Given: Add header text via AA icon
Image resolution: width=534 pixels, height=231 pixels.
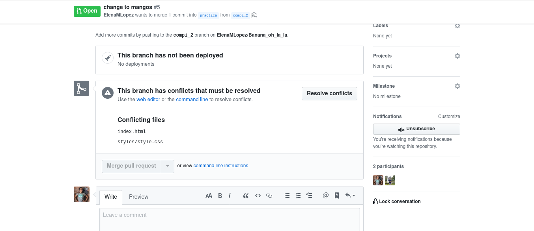Looking at the screenshot, I should pos(209,196).
